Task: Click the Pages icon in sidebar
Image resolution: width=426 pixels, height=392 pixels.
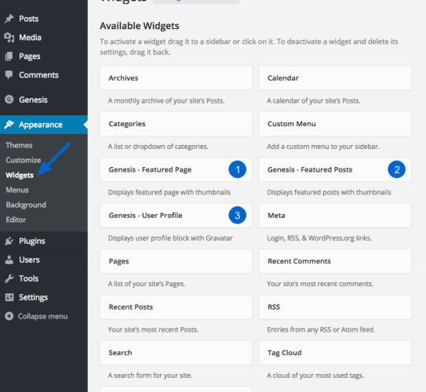Action: (9, 56)
